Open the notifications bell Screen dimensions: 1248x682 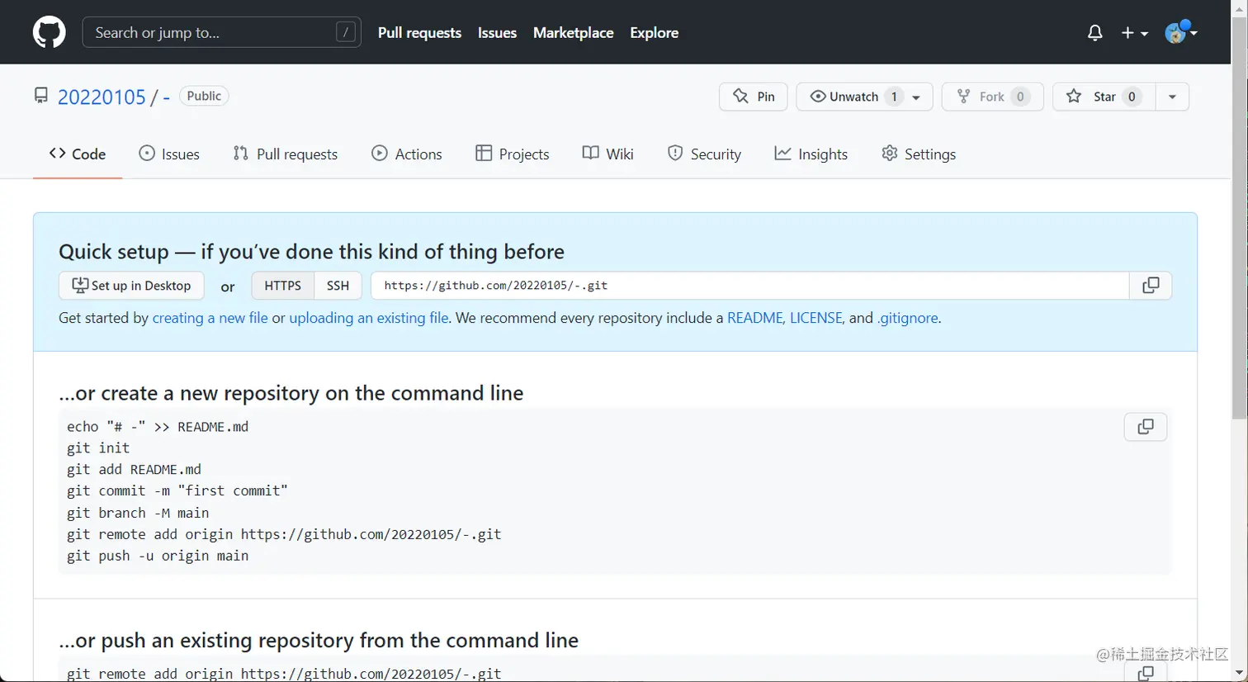pyautogui.click(x=1095, y=33)
